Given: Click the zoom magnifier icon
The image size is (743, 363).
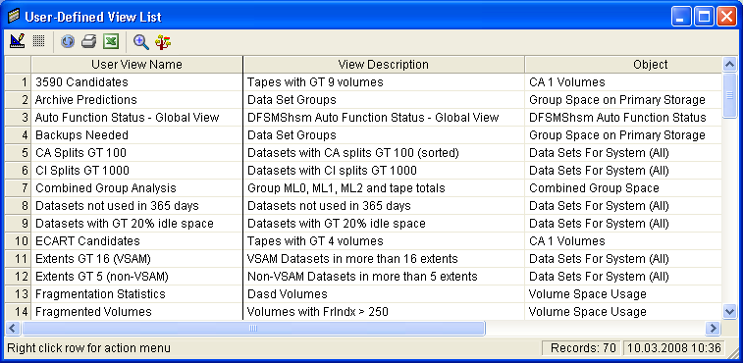Looking at the screenshot, I should pos(140,42).
